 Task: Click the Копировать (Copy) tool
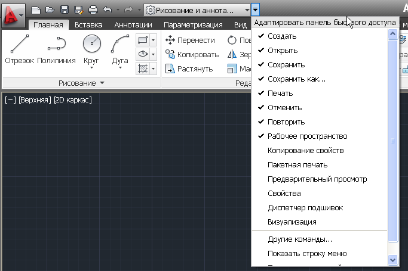click(192, 54)
